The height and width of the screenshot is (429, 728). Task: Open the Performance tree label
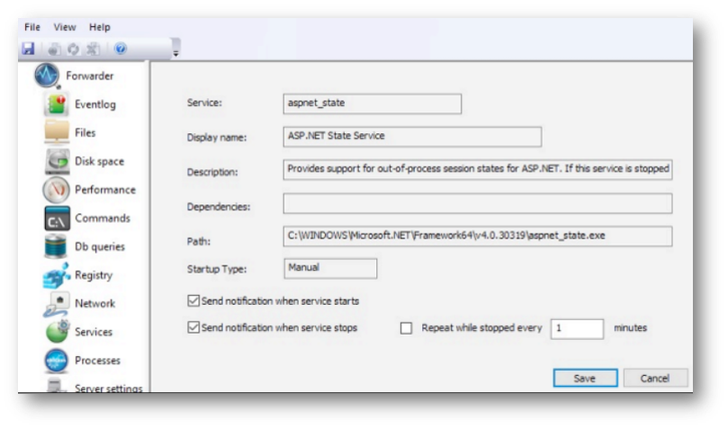click(x=105, y=190)
